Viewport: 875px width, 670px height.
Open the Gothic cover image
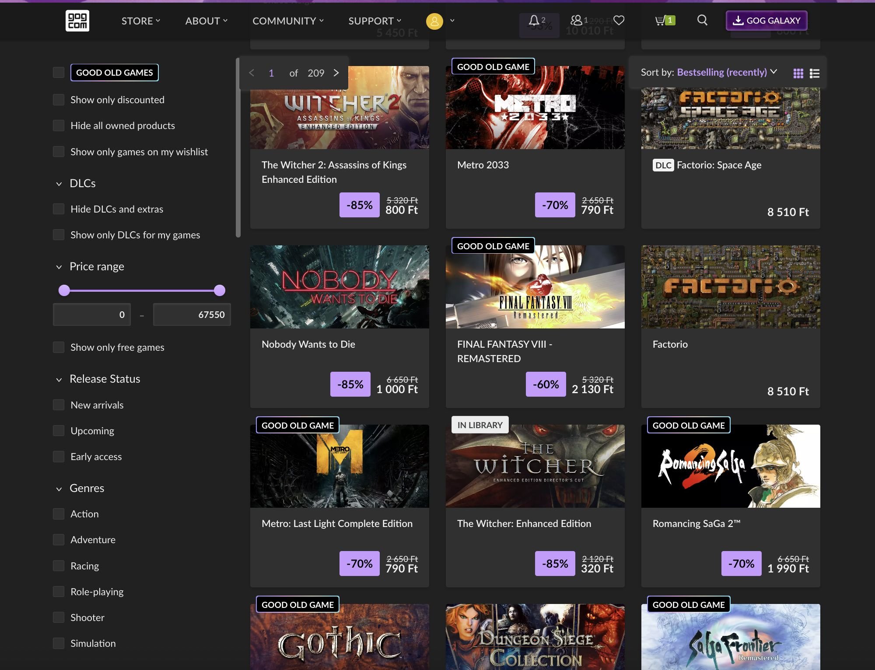tap(339, 637)
